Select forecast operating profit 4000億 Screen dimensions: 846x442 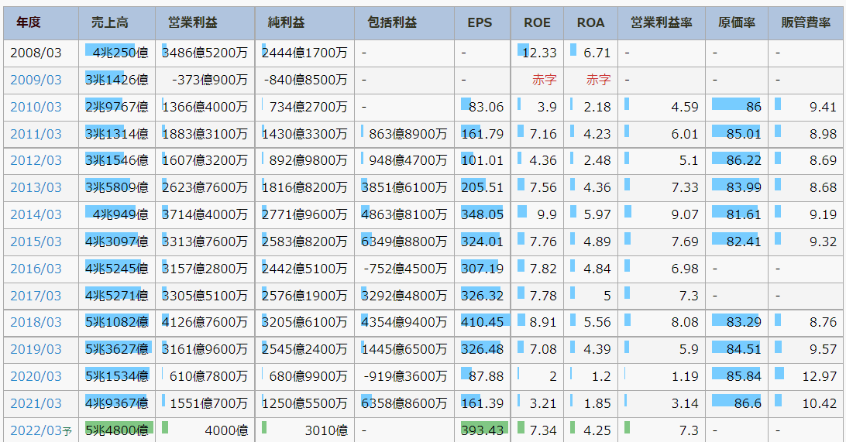(x=226, y=430)
